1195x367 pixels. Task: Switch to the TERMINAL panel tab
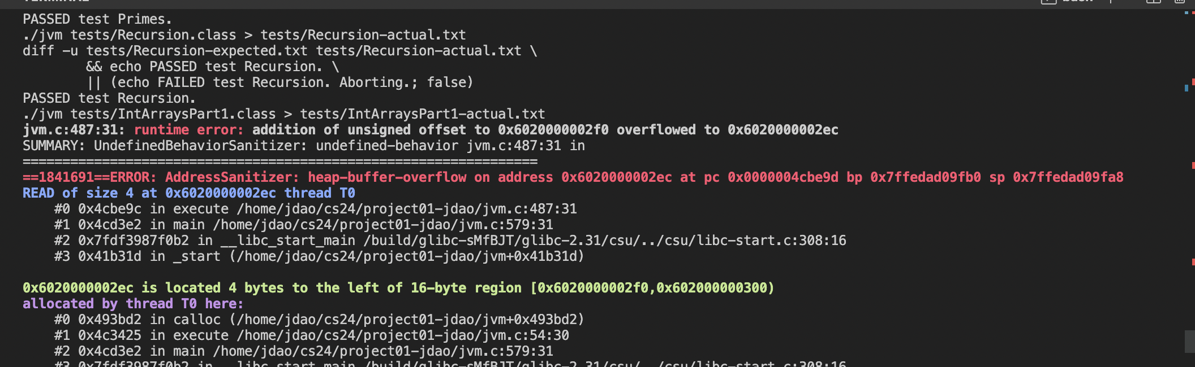pyautogui.click(x=55, y=2)
